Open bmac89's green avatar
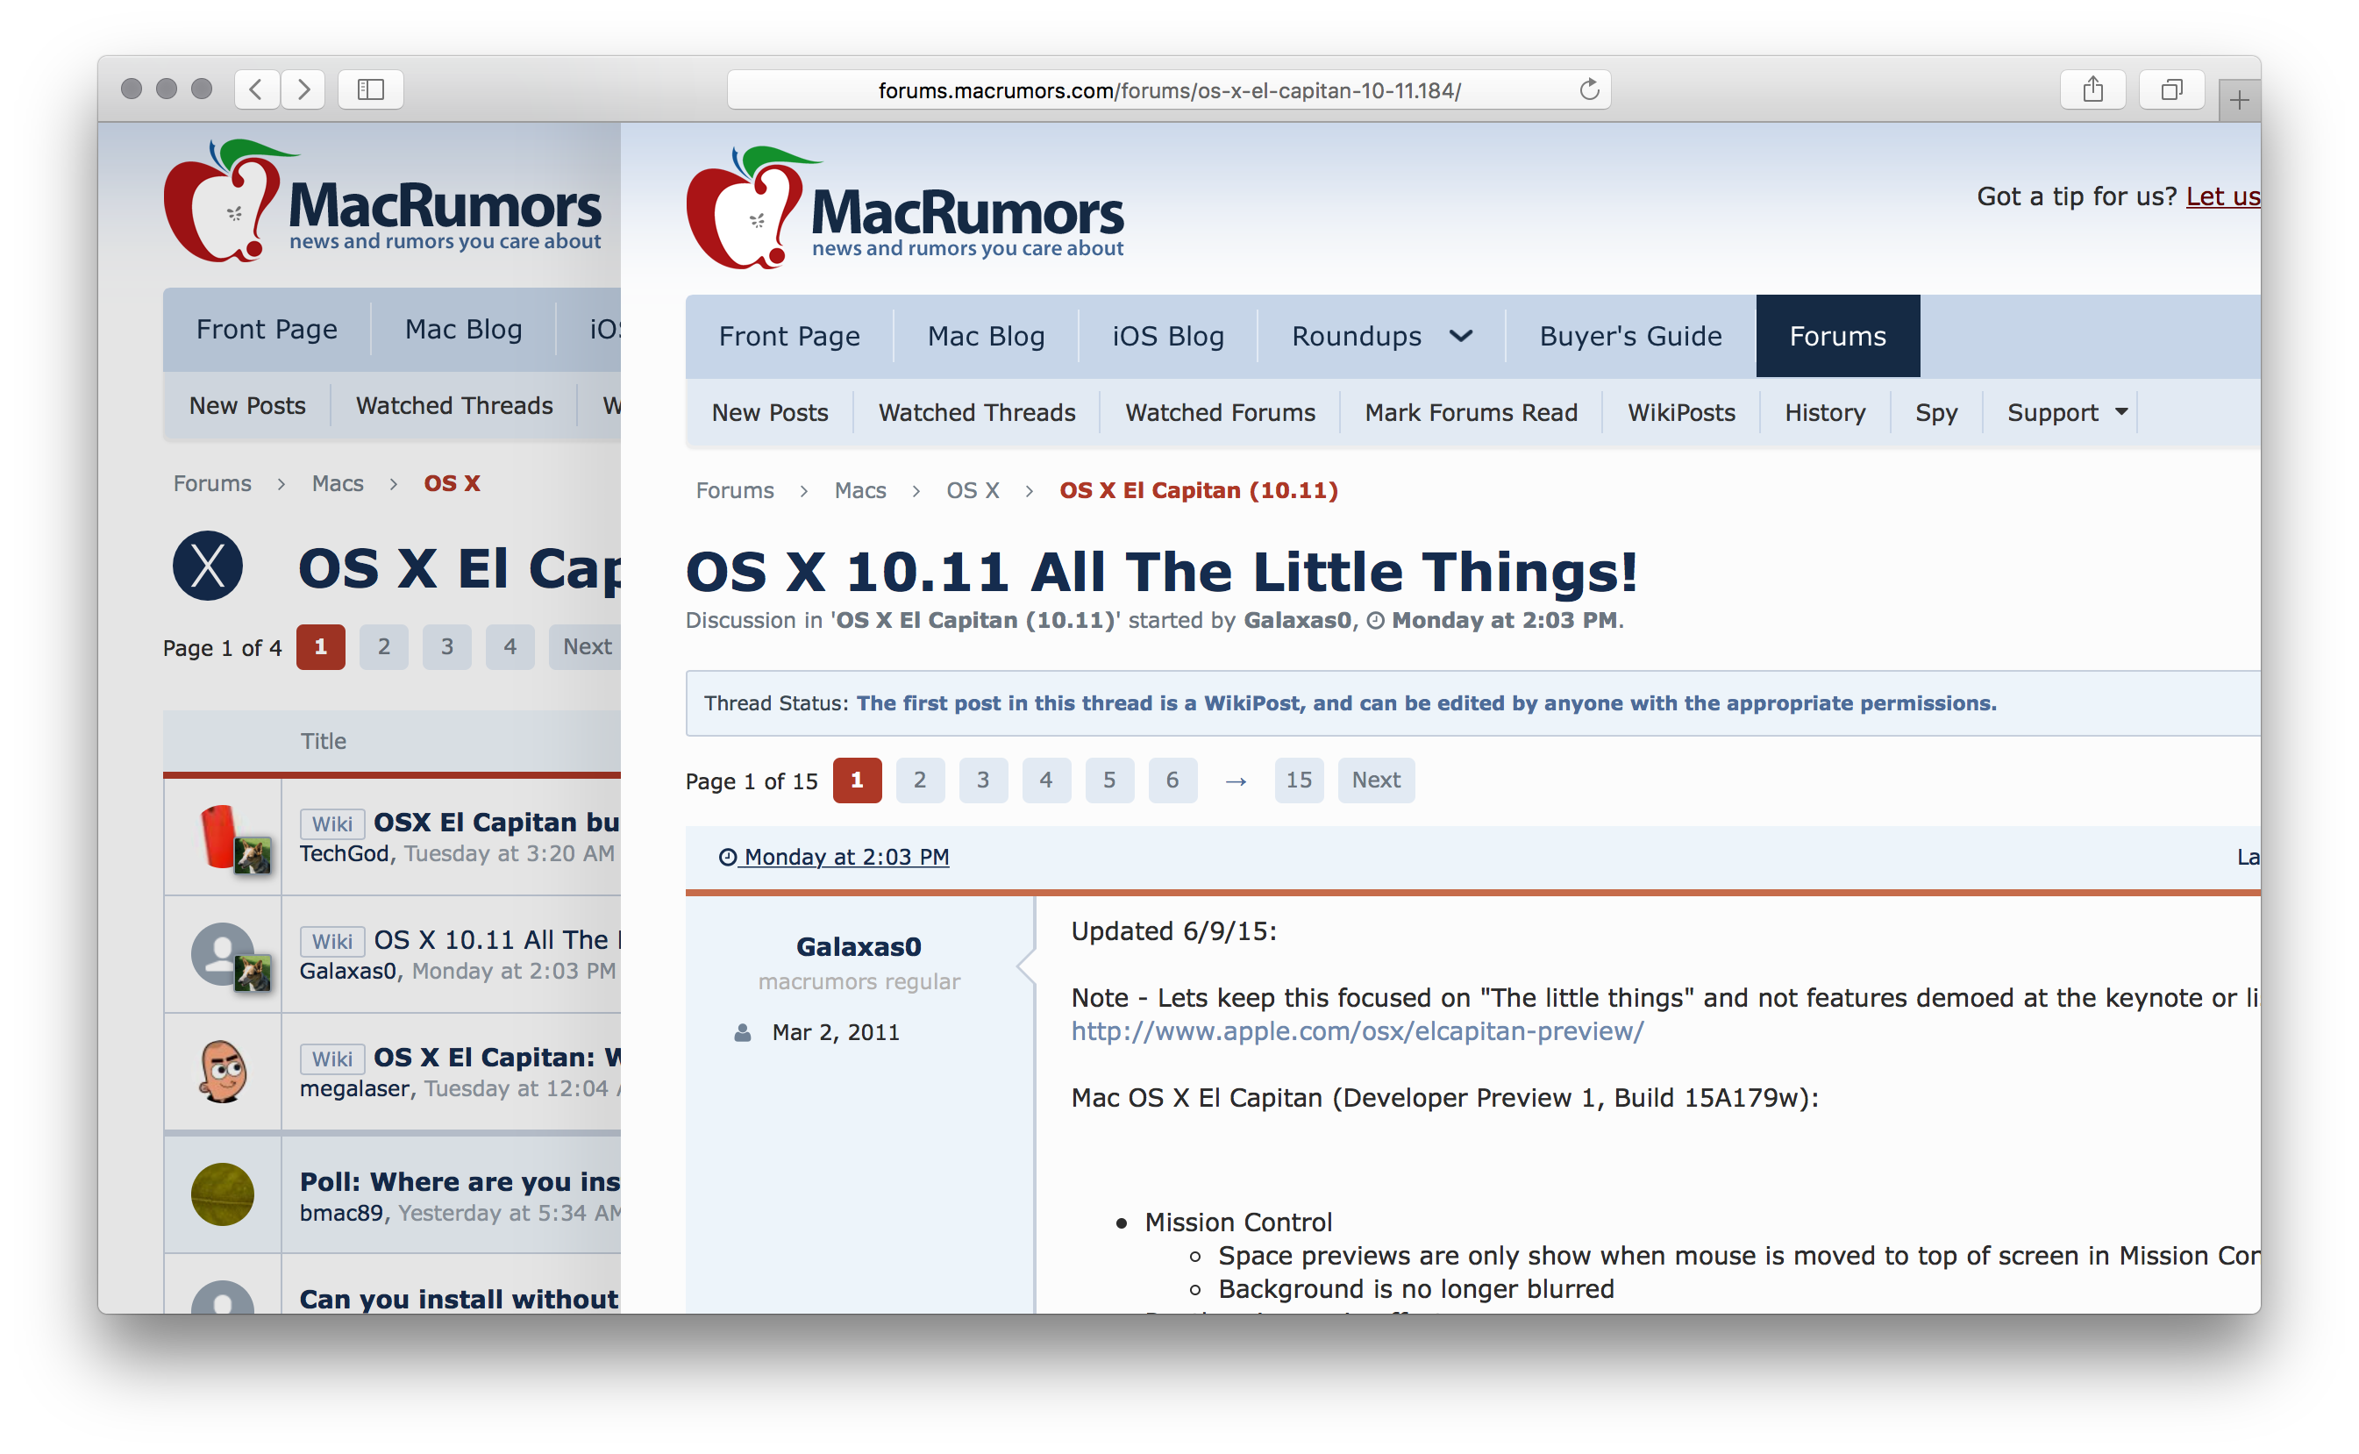The height and width of the screenshot is (1454, 2359). point(223,1194)
